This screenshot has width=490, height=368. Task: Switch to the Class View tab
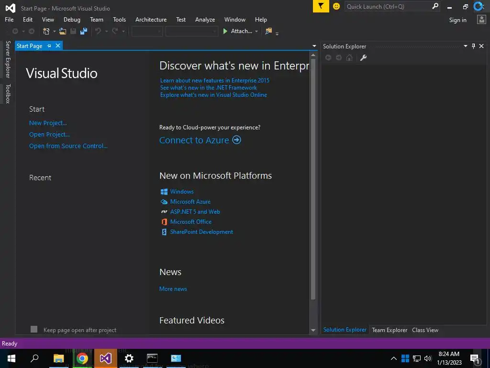tap(425, 330)
